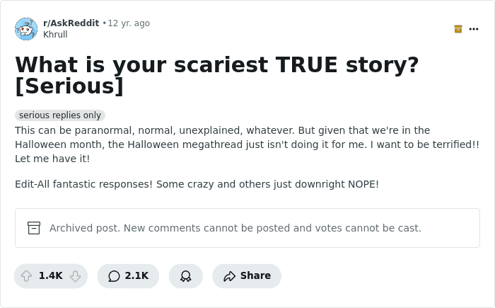Open the r/AskReddit subreddit link
The image size is (495, 308).
pyautogui.click(x=71, y=23)
